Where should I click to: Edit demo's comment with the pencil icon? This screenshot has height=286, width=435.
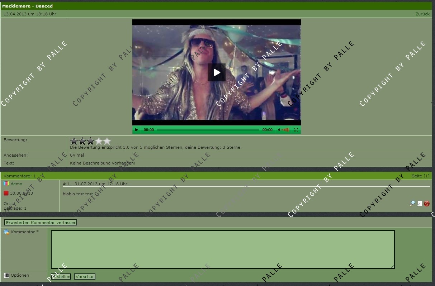click(x=420, y=204)
